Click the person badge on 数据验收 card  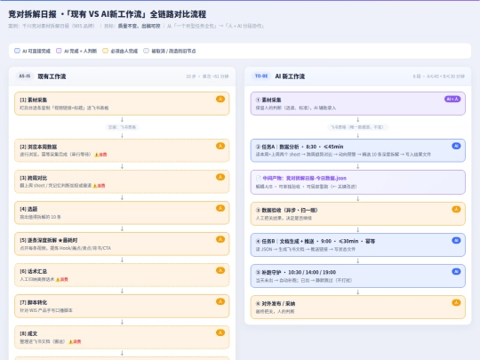(456, 209)
